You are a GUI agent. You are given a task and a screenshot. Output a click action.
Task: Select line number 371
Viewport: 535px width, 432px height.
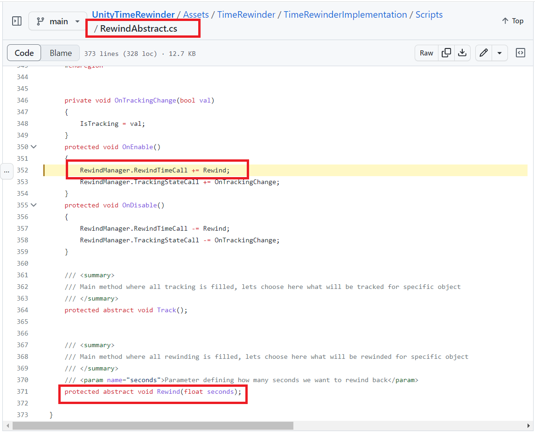(22, 392)
